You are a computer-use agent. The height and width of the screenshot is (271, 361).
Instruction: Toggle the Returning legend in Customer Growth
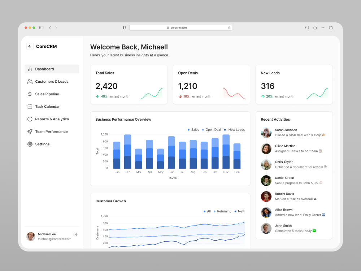(x=222, y=211)
